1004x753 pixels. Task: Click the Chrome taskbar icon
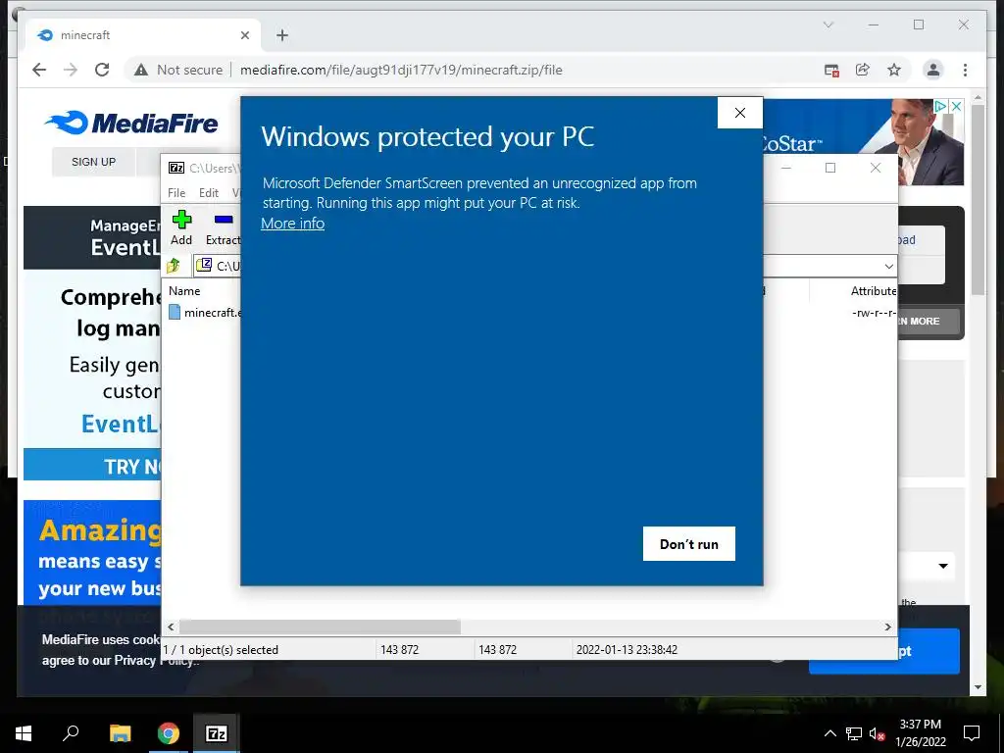tap(169, 733)
